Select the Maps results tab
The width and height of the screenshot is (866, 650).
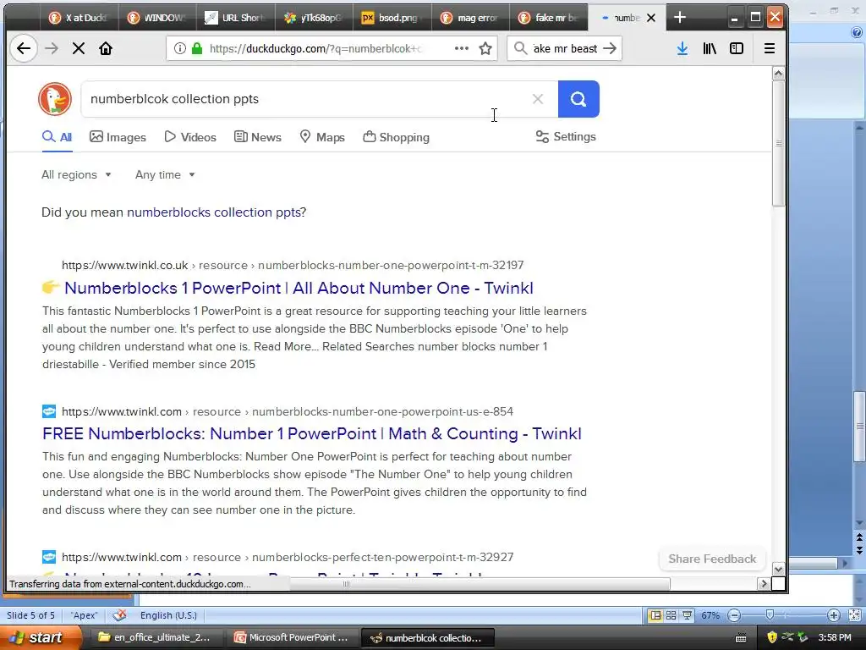coord(322,137)
